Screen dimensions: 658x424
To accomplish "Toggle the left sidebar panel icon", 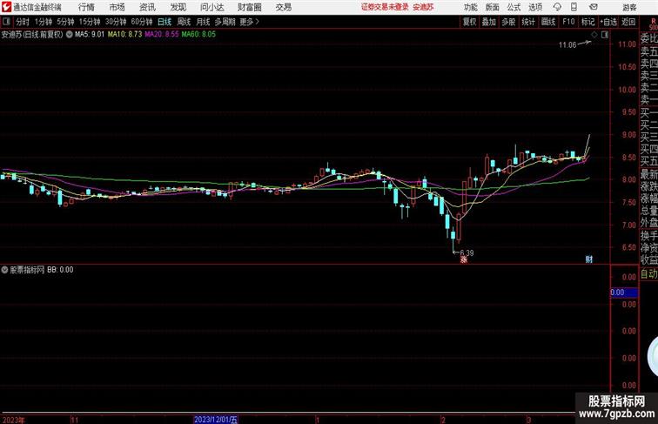I will point(6,22).
